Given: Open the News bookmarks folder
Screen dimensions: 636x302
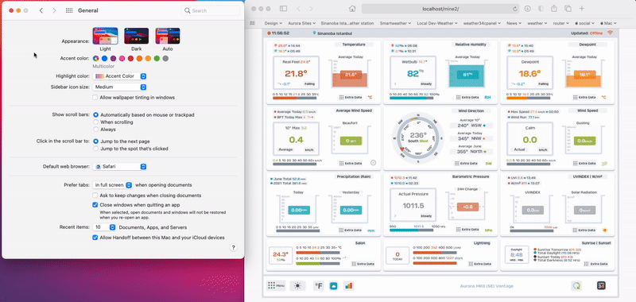Looking at the screenshot, I should (514, 23).
